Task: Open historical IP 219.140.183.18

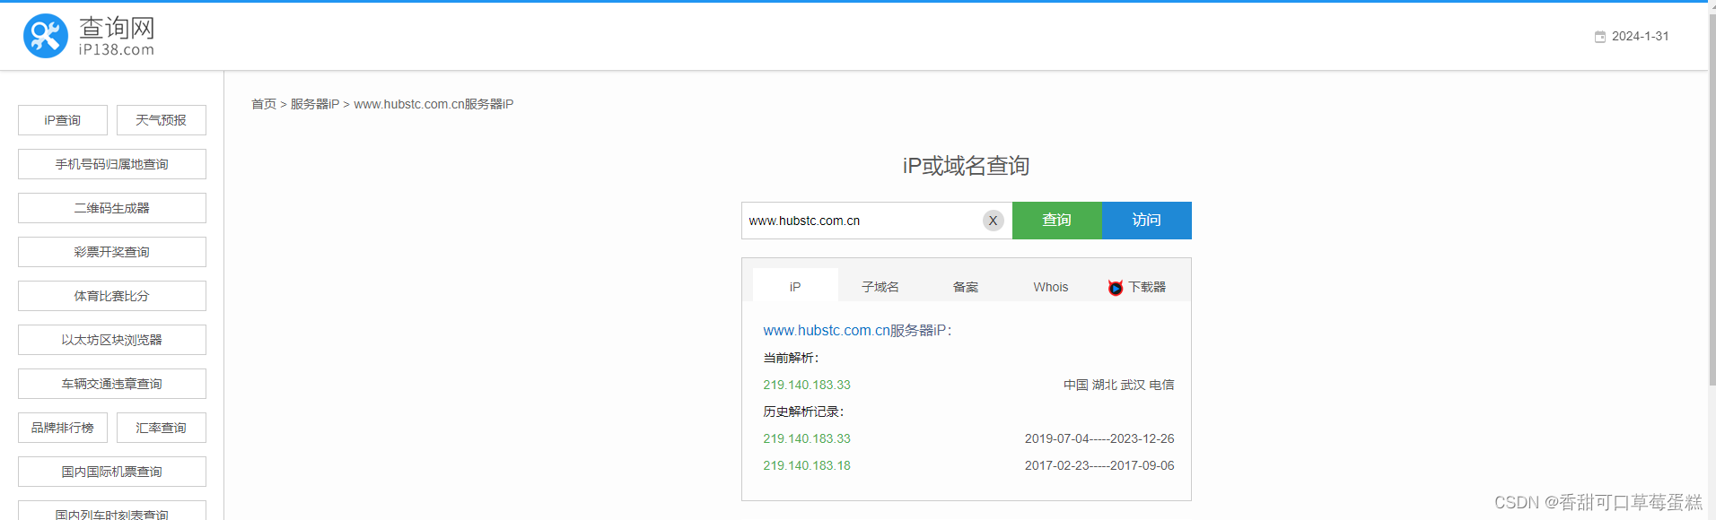Action: coord(807,465)
